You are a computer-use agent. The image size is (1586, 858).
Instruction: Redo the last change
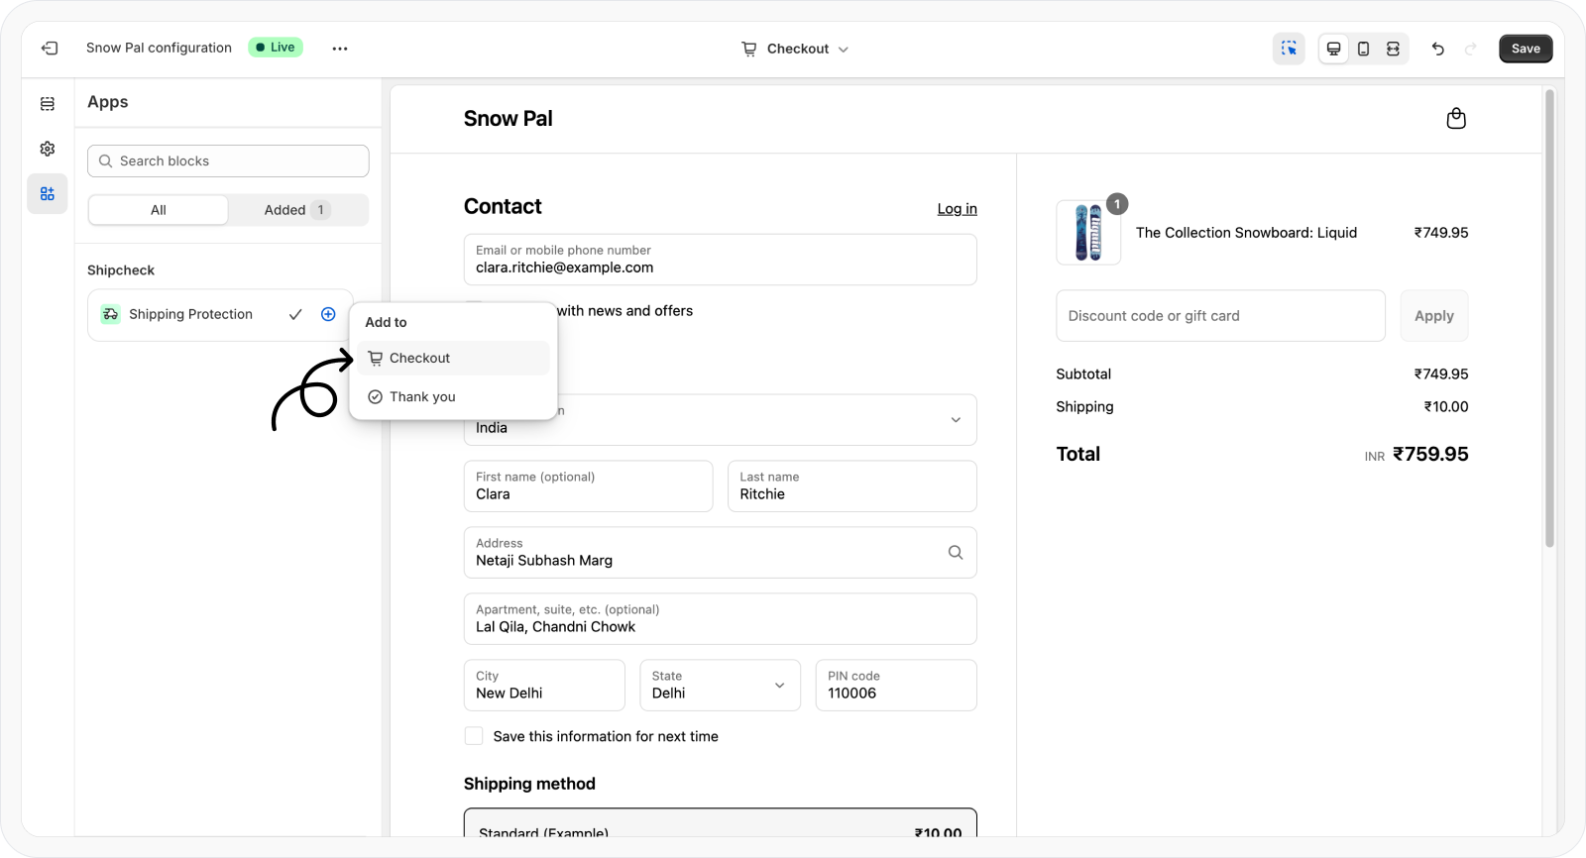(1470, 49)
